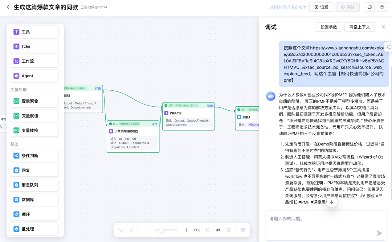
Task: Open the 设置 settings at the top bar
Action: 321,7
